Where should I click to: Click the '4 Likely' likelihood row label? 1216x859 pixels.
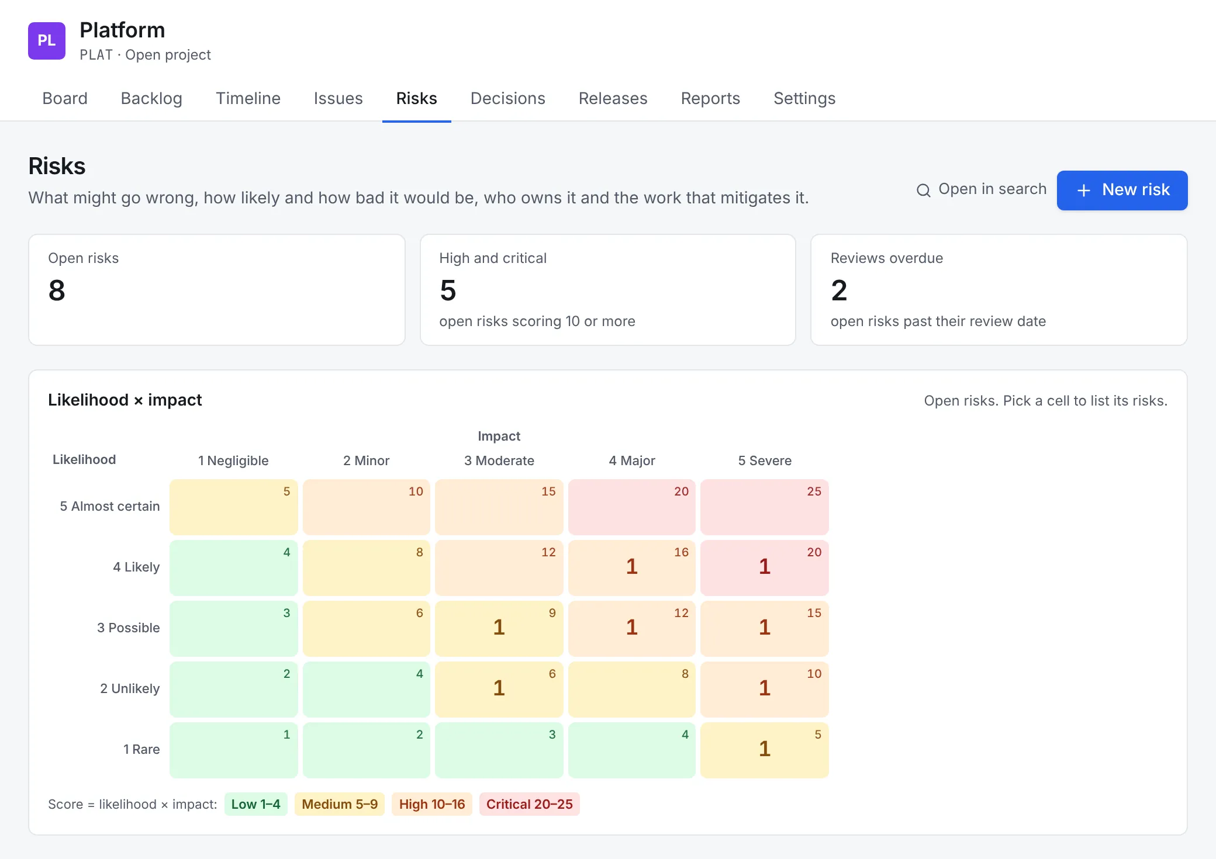point(136,567)
